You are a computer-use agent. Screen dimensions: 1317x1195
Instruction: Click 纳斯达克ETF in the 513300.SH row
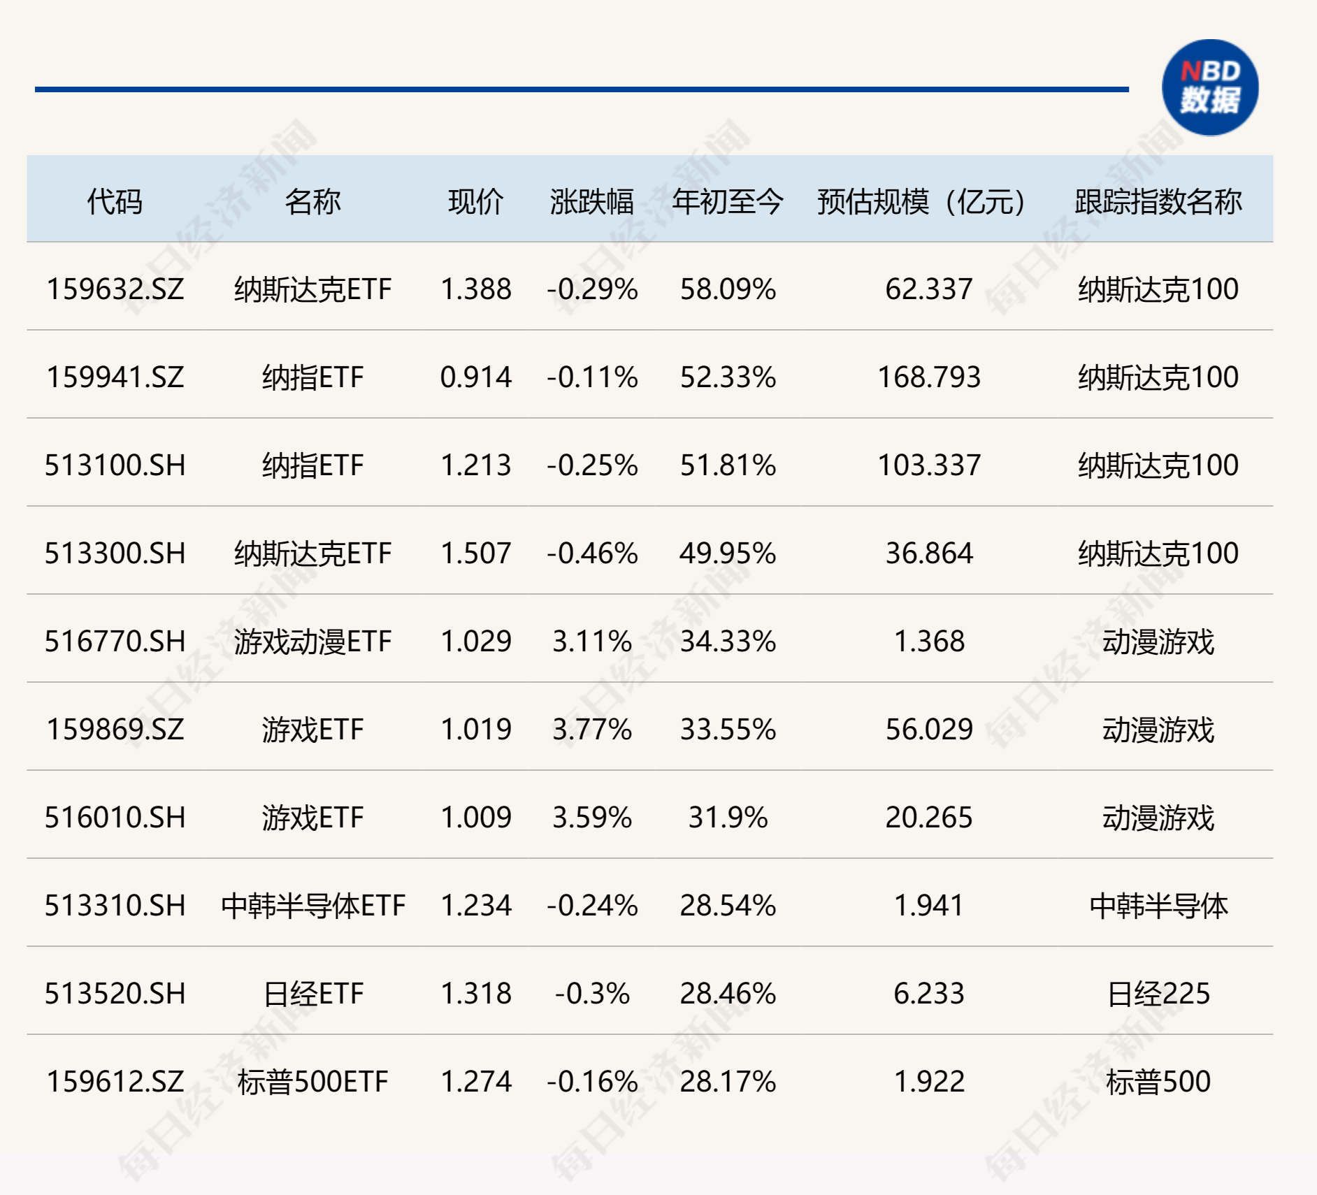coord(312,553)
